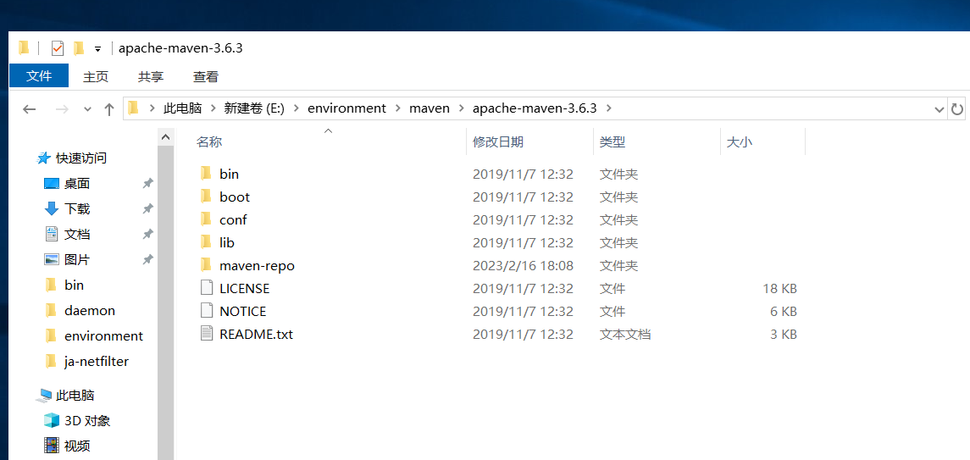Navigate to maven in breadcrumb
Viewport: 970px width, 460px height.
tap(430, 108)
